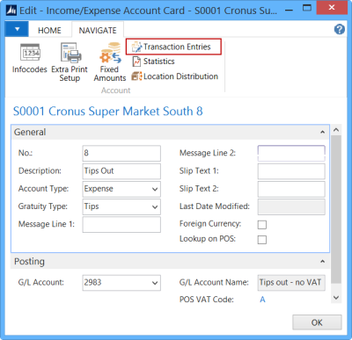Click the vertical scrollbar thumb
The image size is (352, 340).
(x=336, y=209)
